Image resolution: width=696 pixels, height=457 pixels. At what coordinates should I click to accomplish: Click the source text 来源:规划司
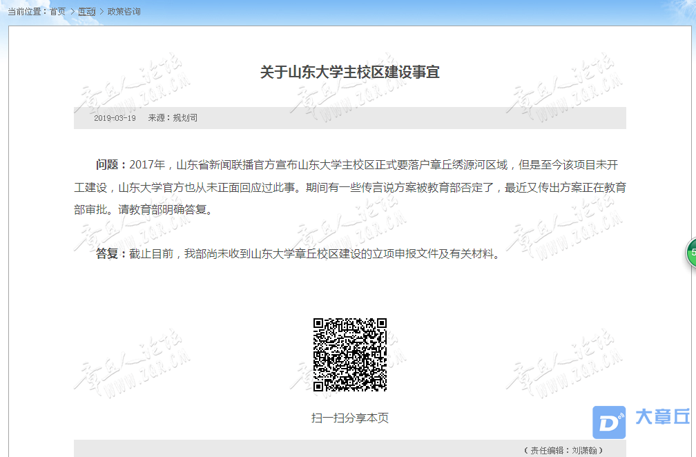[173, 118]
